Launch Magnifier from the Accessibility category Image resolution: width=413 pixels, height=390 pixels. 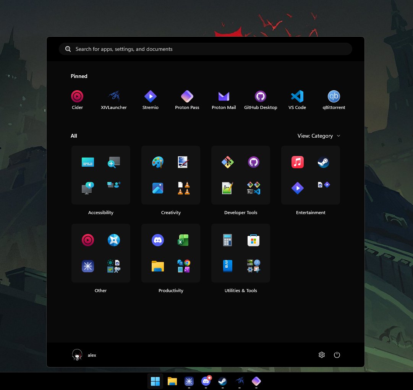pyautogui.click(x=114, y=162)
